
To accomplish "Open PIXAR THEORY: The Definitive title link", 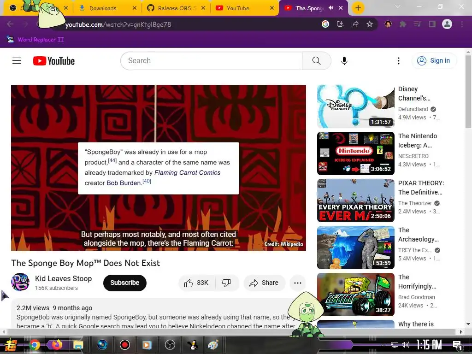I will [x=421, y=188].
